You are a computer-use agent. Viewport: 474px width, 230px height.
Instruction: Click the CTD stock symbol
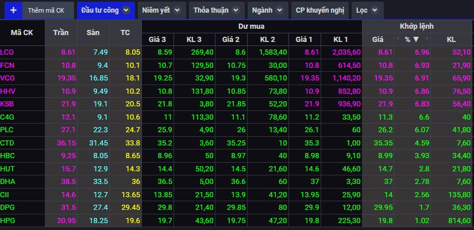point(7,143)
